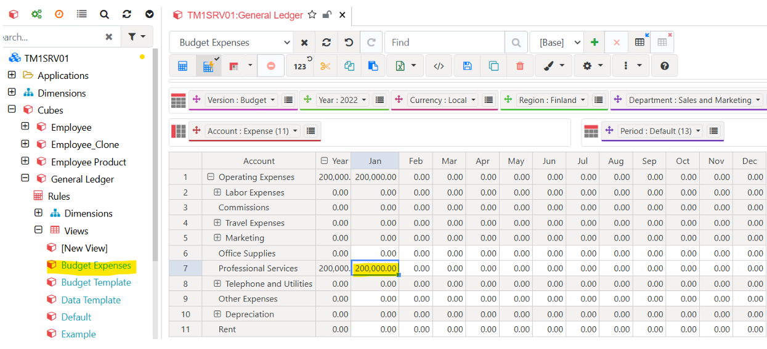
Task: Click the grid icon with the blue arrow
Action: click(640, 43)
